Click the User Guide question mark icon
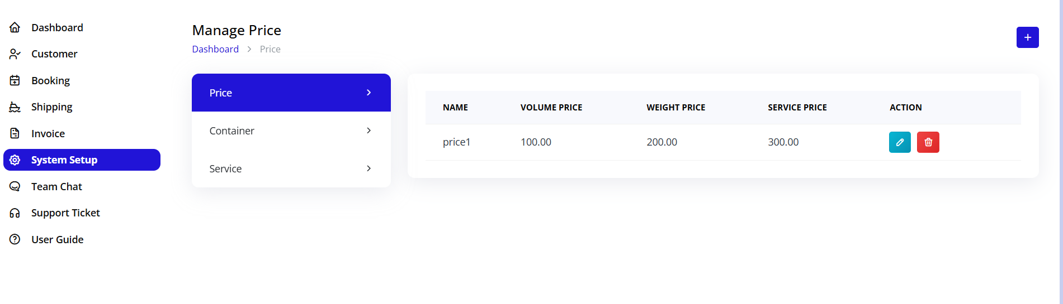Image resolution: width=1063 pixels, height=304 pixels. tap(15, 239)
